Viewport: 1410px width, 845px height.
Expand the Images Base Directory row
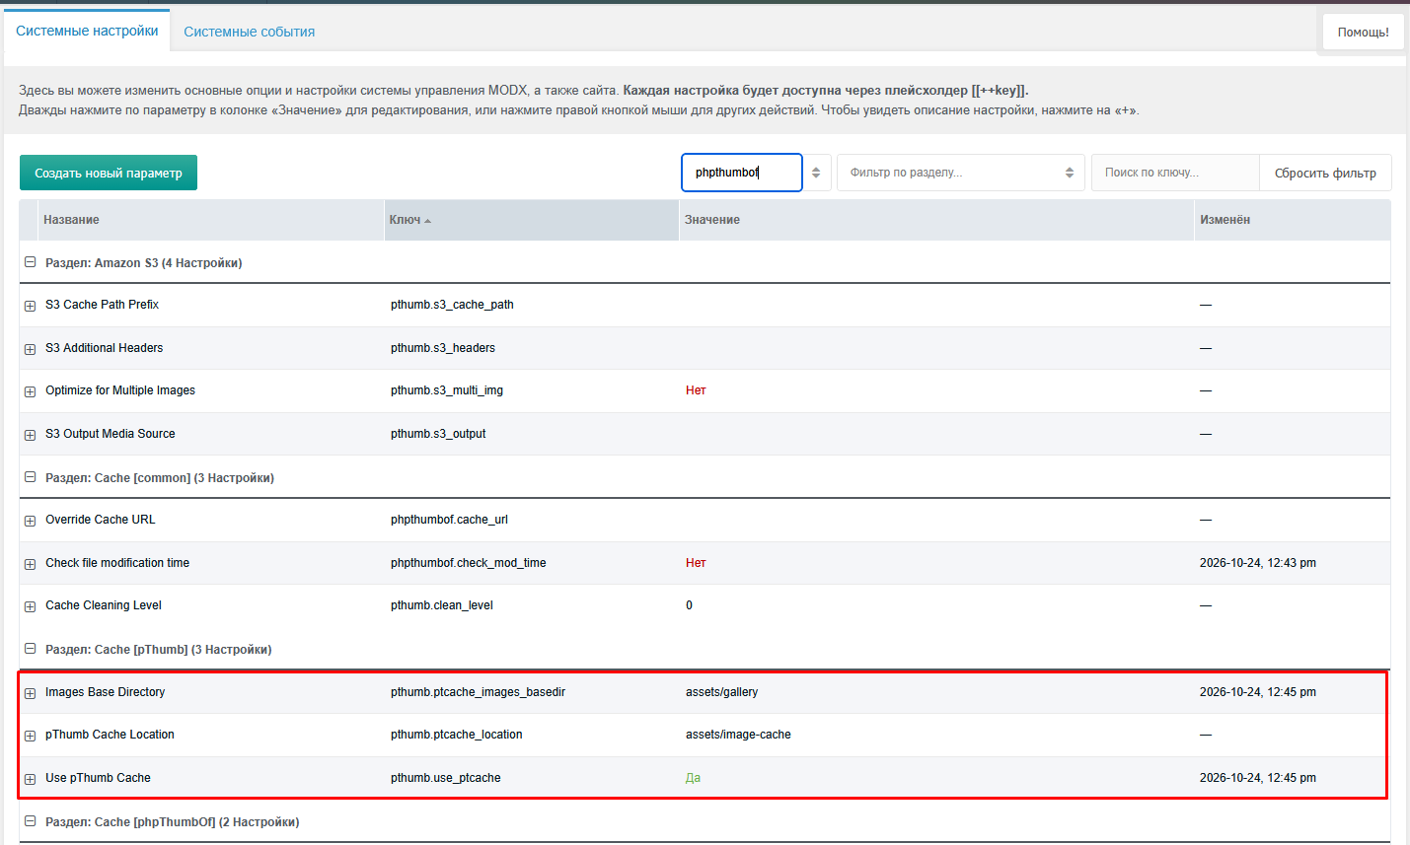point(30,693)
